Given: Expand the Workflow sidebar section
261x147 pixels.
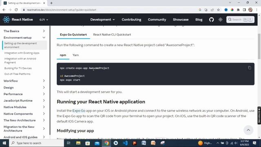Looking at the screenshot, I should point(24,81).
